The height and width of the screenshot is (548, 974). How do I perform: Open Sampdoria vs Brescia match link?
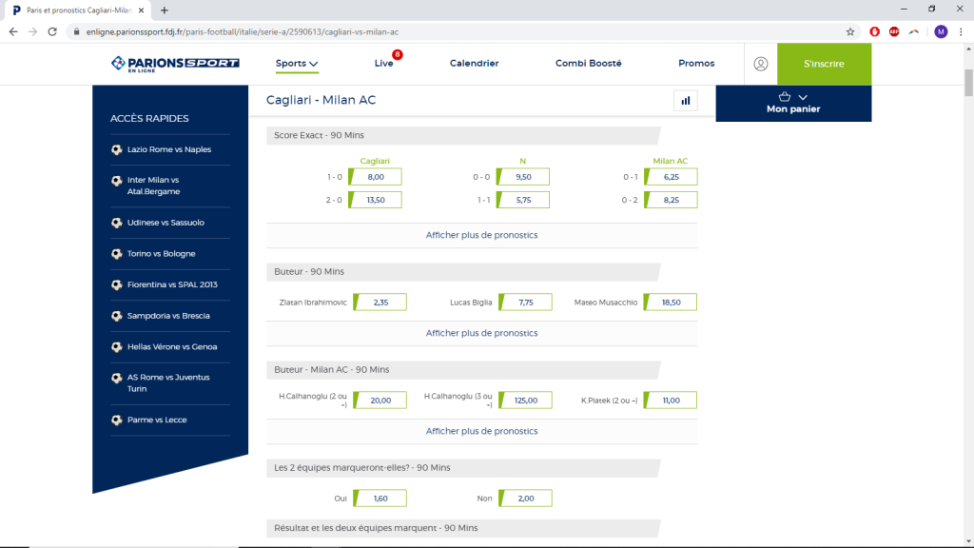click(168, 316)
